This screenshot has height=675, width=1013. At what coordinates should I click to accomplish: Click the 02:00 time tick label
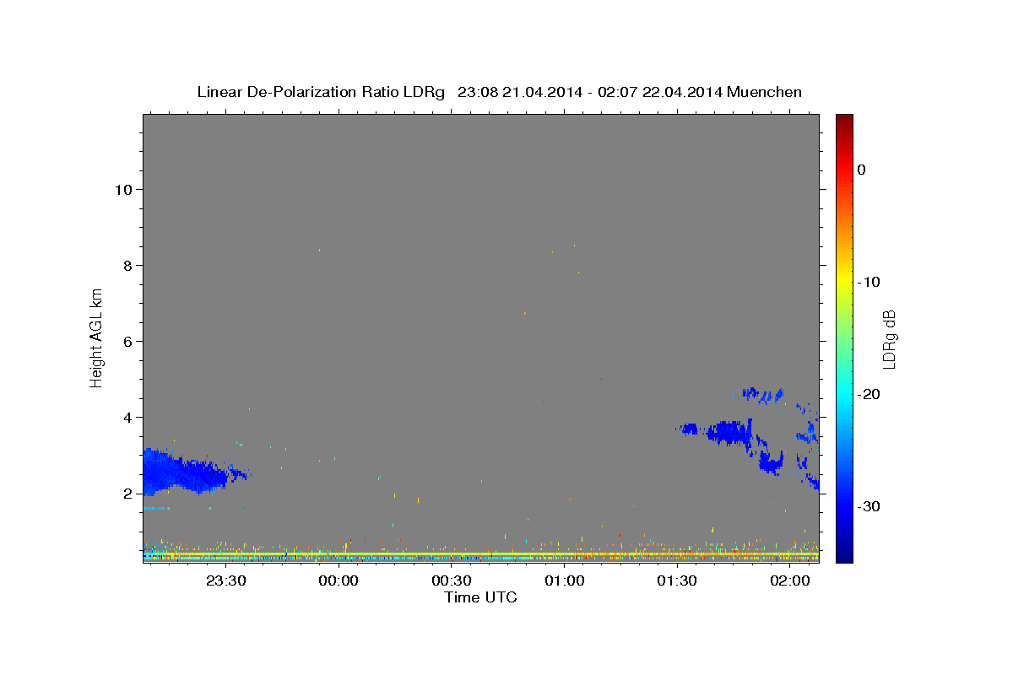click(790, 580)
